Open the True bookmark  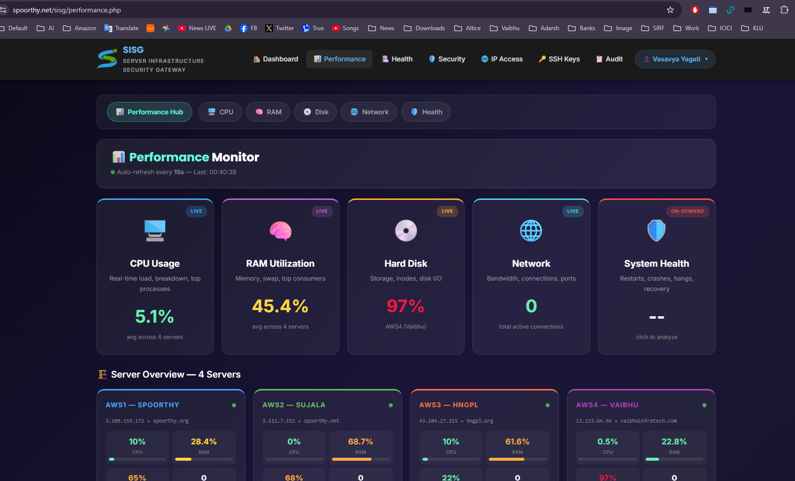(x=313, y=28)
